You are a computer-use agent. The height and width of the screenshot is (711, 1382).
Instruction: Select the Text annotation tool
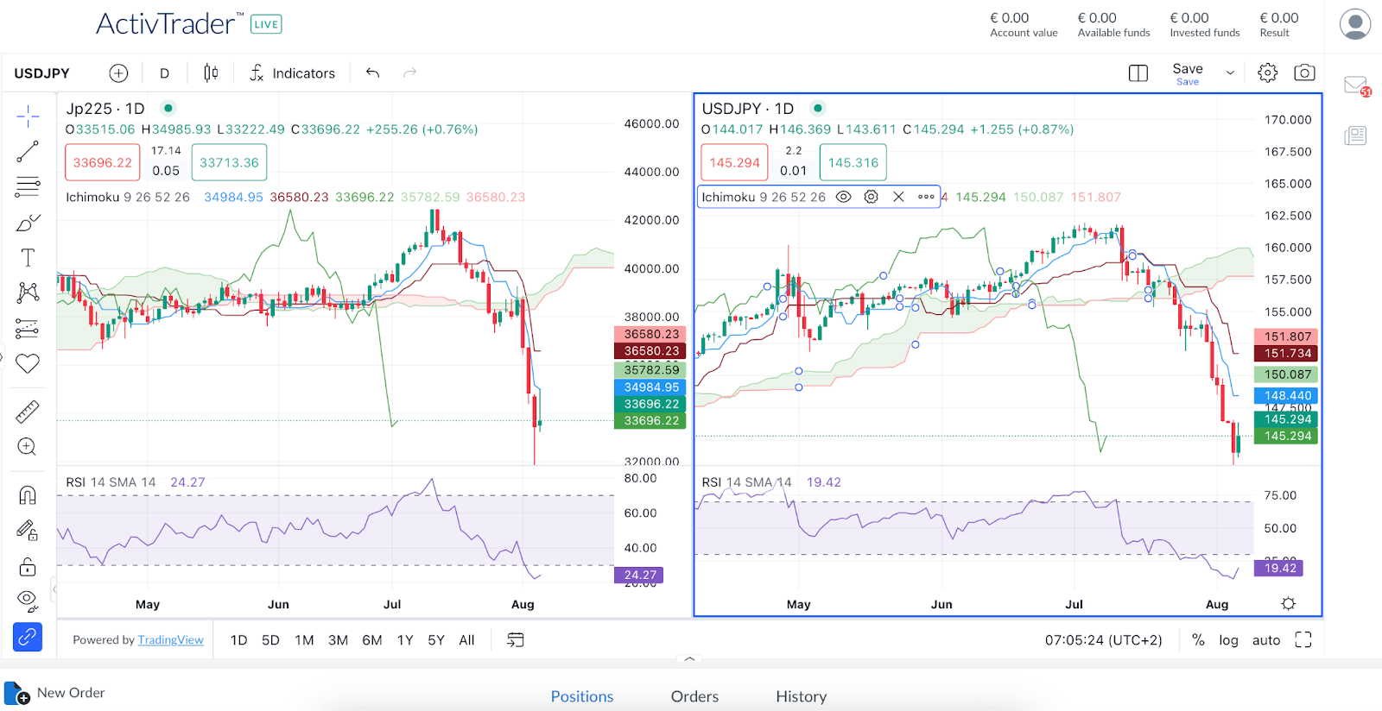click(28, 257)
